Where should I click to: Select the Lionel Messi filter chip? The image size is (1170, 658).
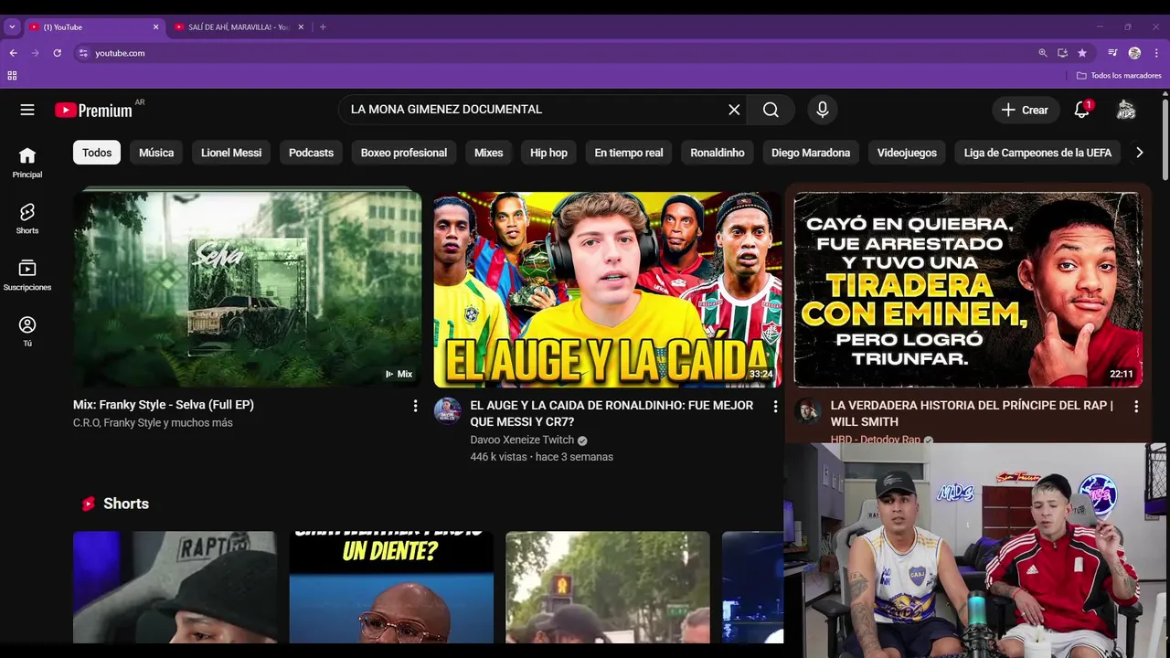231,153
